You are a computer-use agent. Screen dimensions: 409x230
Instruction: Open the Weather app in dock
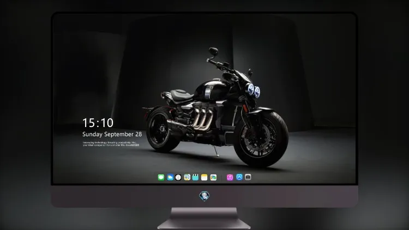[170, 177]
